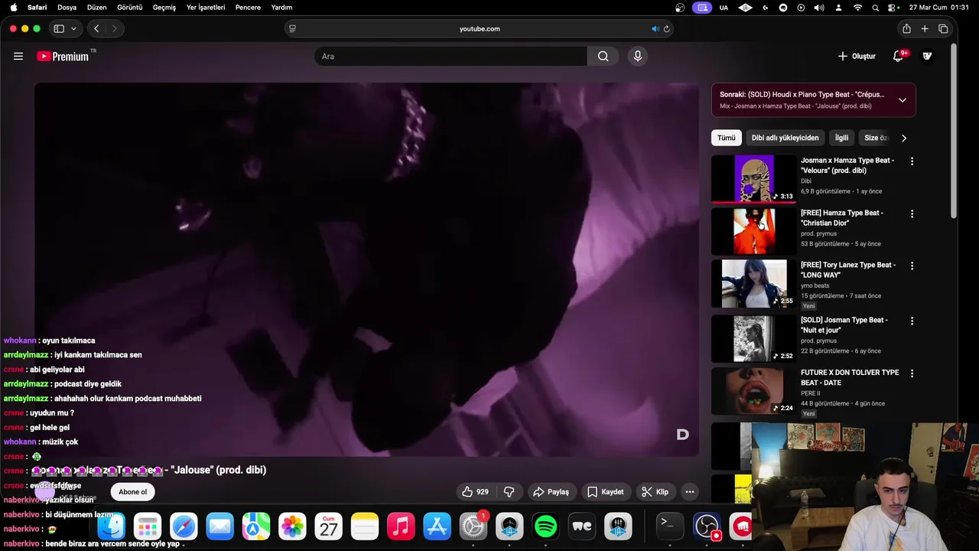Viewport: 979px width, 551px height.
Task: Share the video with Paylaş
Action: click(551, 492)
